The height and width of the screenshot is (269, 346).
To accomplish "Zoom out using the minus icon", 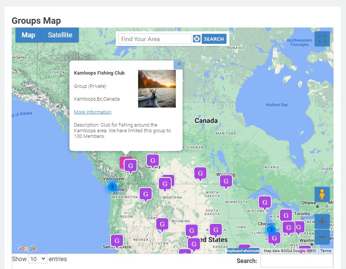I will (x=321, y=237).
